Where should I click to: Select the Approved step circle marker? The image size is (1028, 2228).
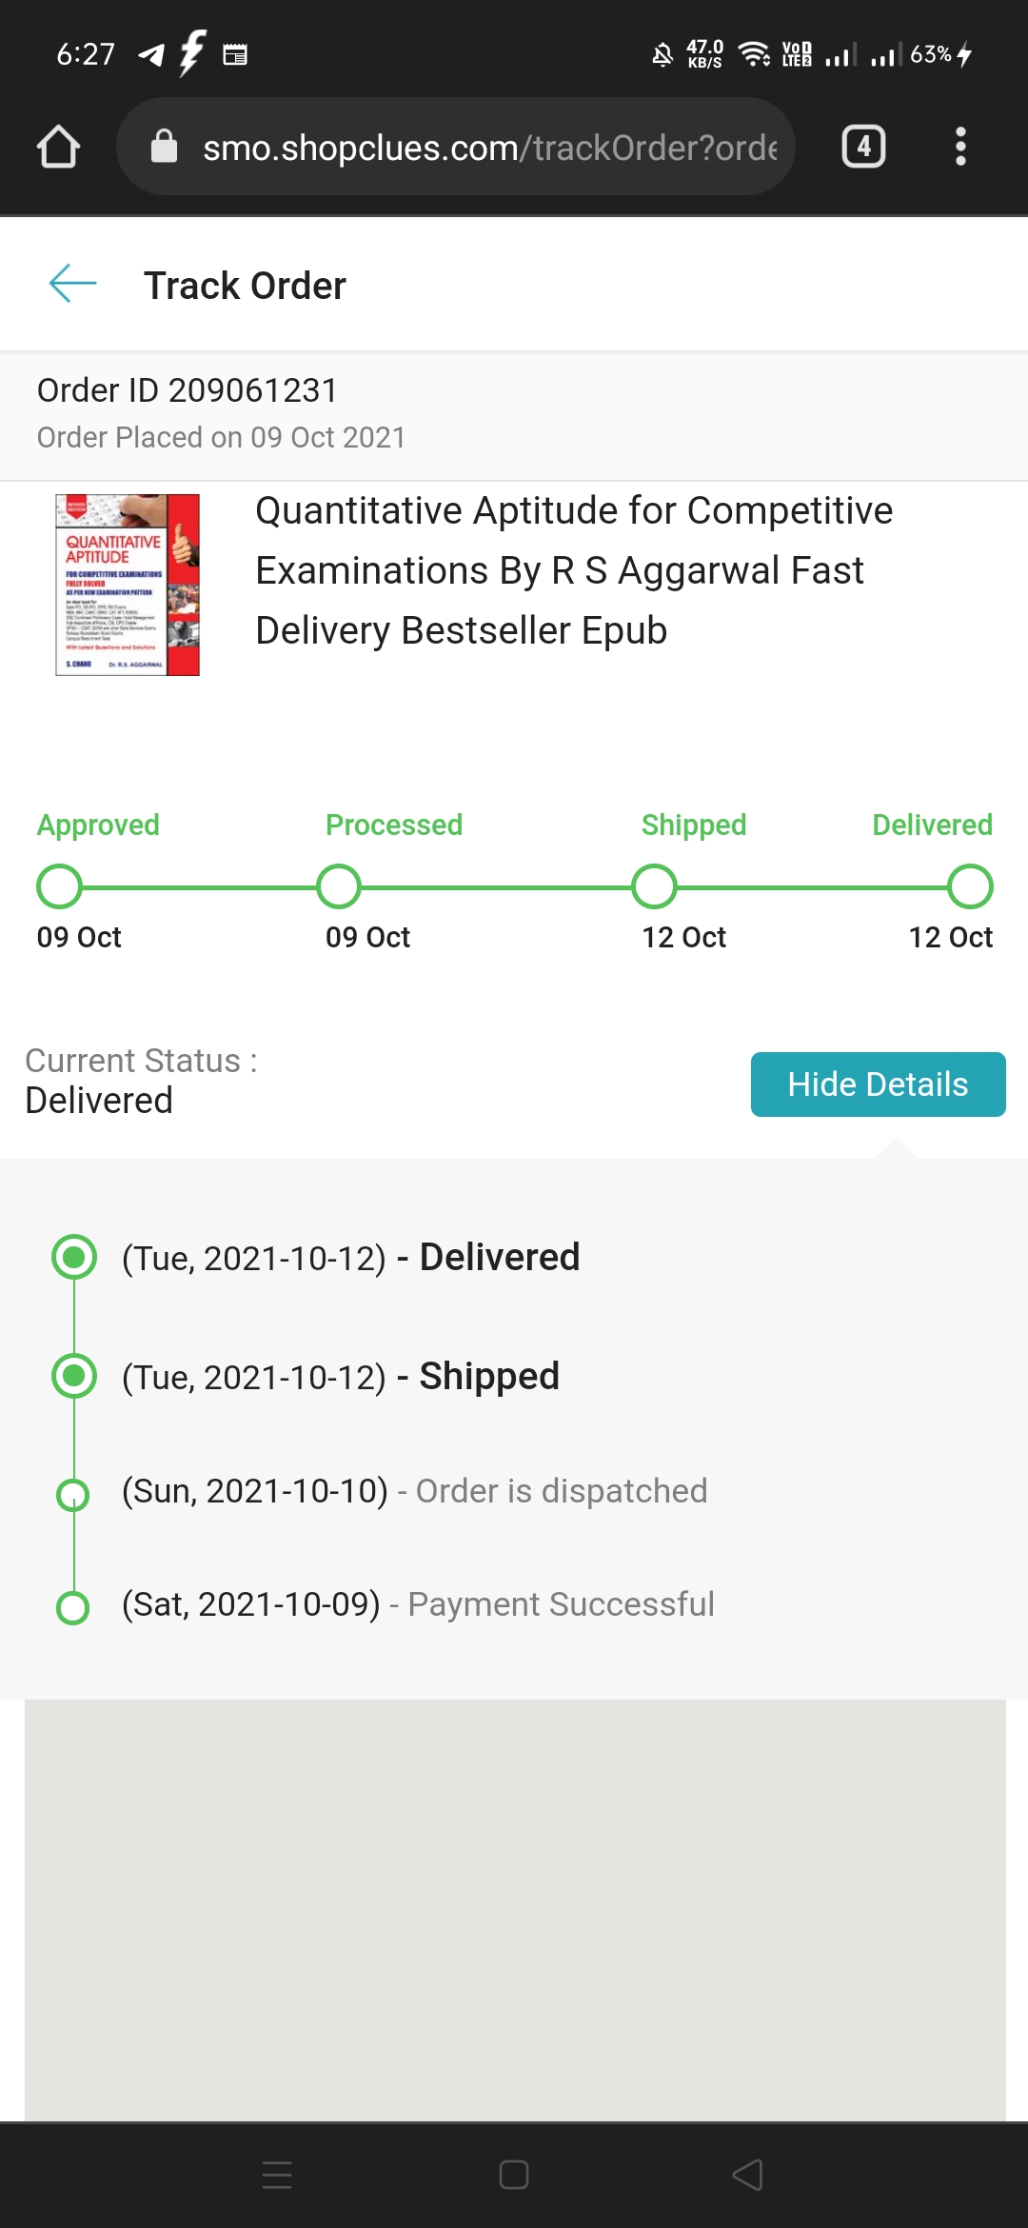coord(59,886)
